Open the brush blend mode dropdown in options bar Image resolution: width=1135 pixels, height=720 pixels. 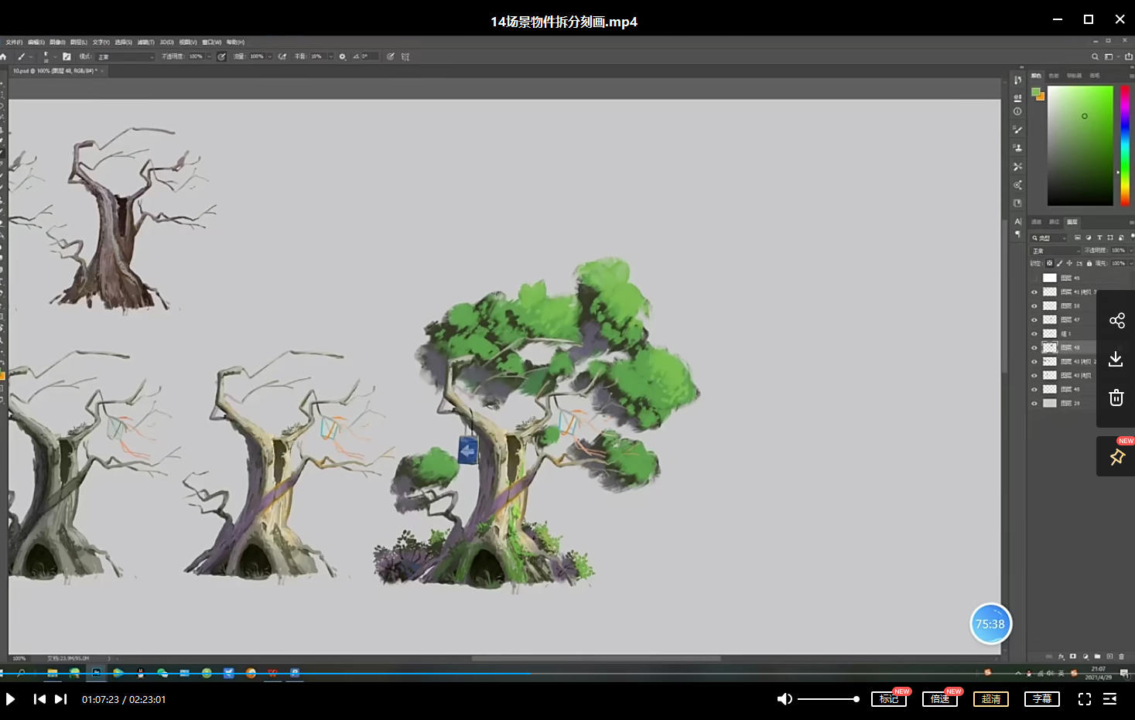pos(125,57)
